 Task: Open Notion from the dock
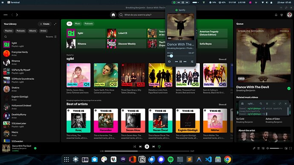(142, 159)
